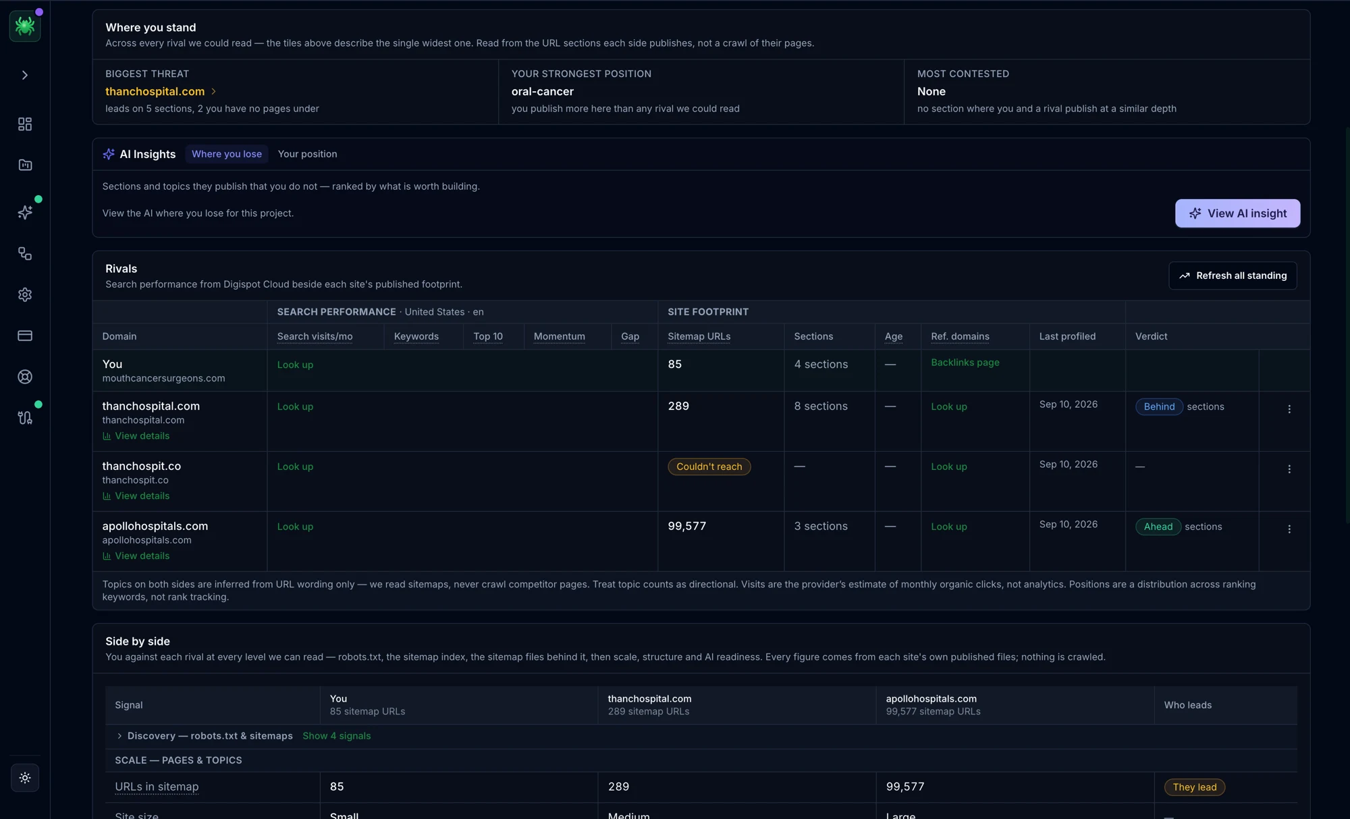Open the AI sparkle icon in the sidebar
The image size is (1350, 819).
click(x=25, y=213)
